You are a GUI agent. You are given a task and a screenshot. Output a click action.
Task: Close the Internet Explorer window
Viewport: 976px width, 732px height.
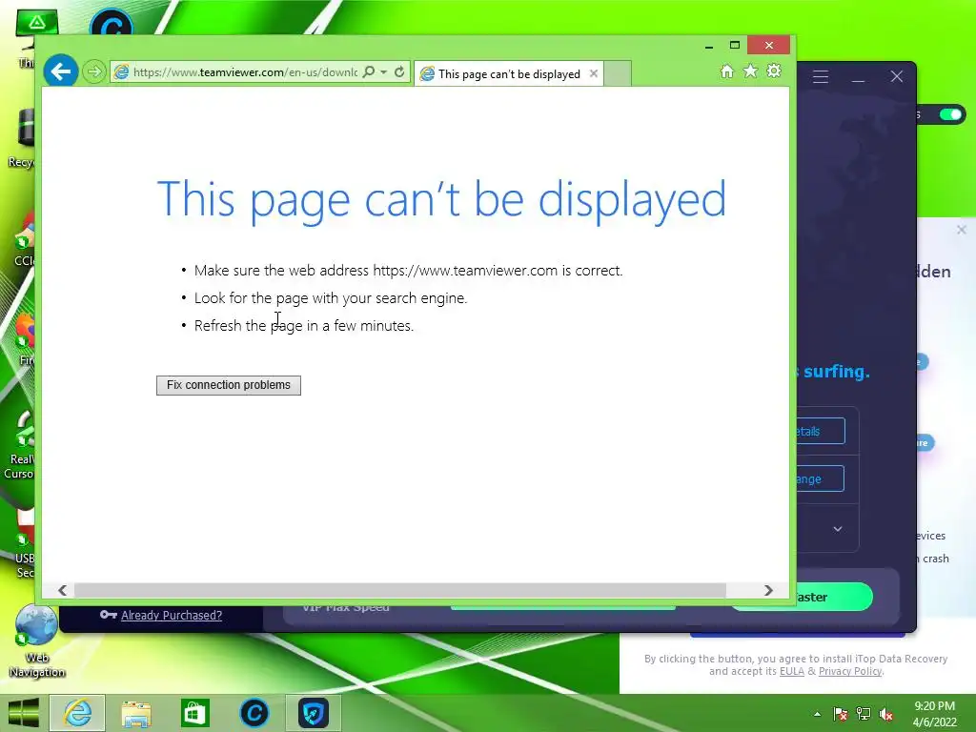click(769, 46)
